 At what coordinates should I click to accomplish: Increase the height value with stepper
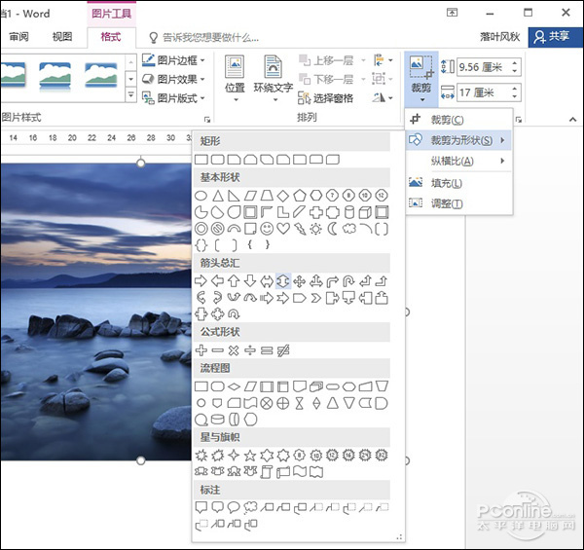pos(514,62)
